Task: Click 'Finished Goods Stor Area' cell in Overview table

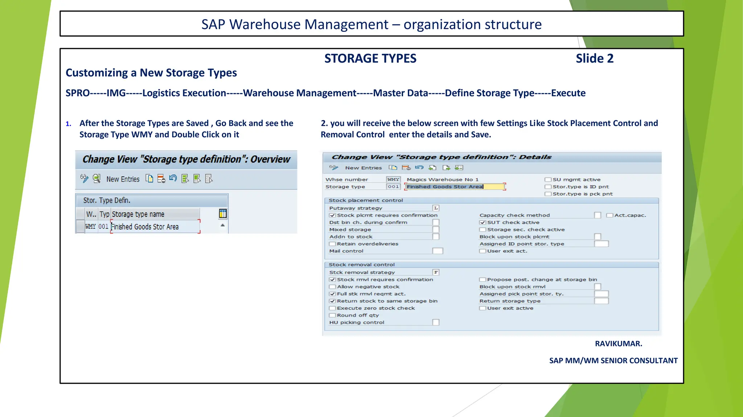Action: point(155,227)
